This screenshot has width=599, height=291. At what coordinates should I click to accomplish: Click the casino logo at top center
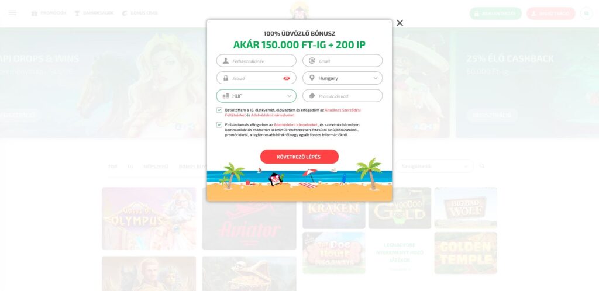coord(299,10)
